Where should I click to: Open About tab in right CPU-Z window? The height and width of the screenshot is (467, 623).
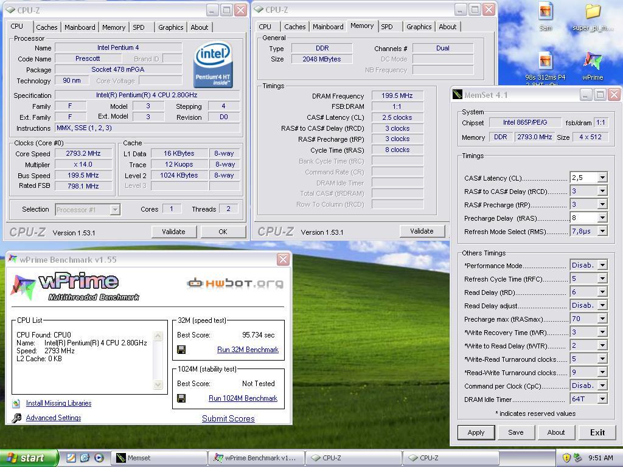447,27
